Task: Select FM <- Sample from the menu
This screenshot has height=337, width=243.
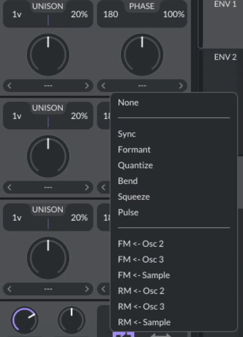Action: [x=144, y=275]
